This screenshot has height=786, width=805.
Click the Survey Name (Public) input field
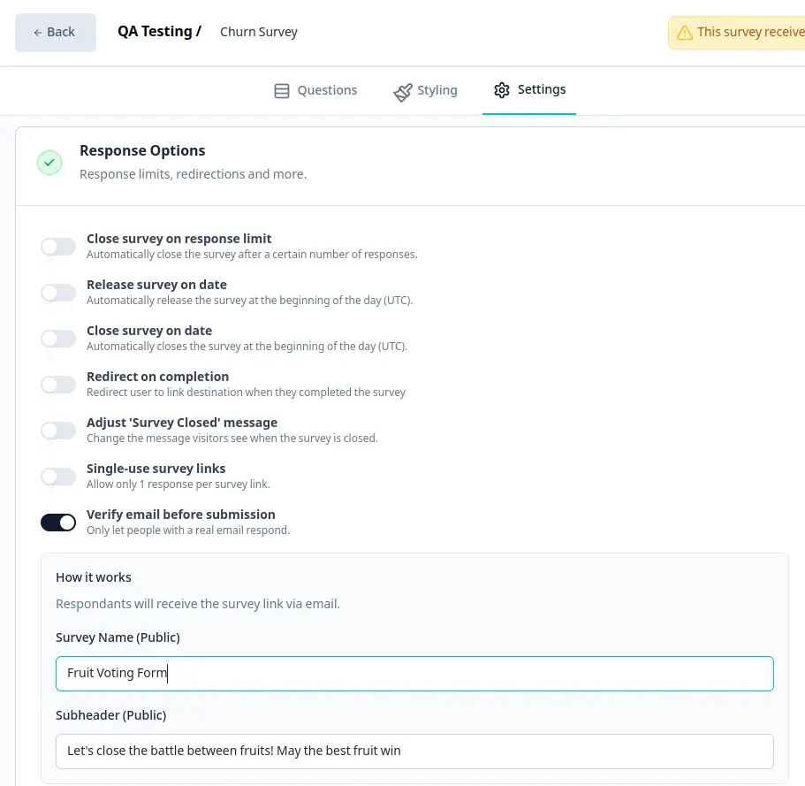[x=414, y=674]
